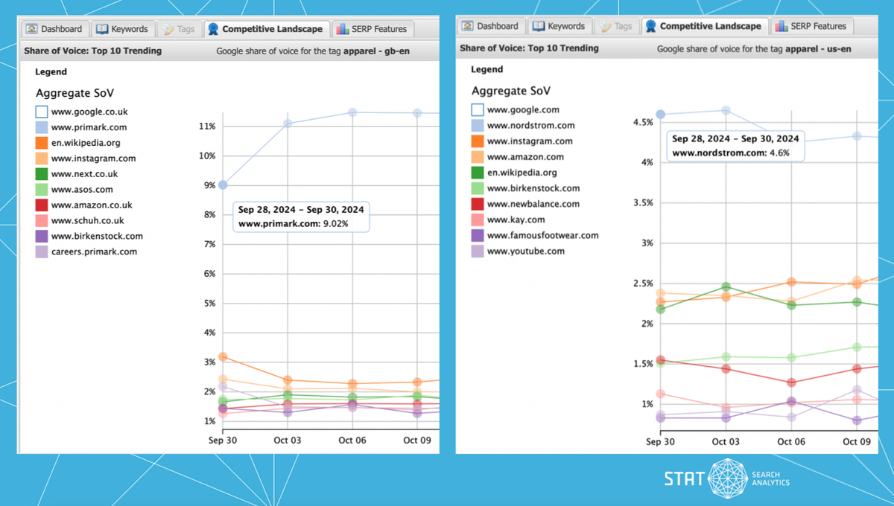Click the Dashboard icon on the right panel
The width and height of the screenshot is (894, 506).
pyautogui.click(x=467, y=25)
